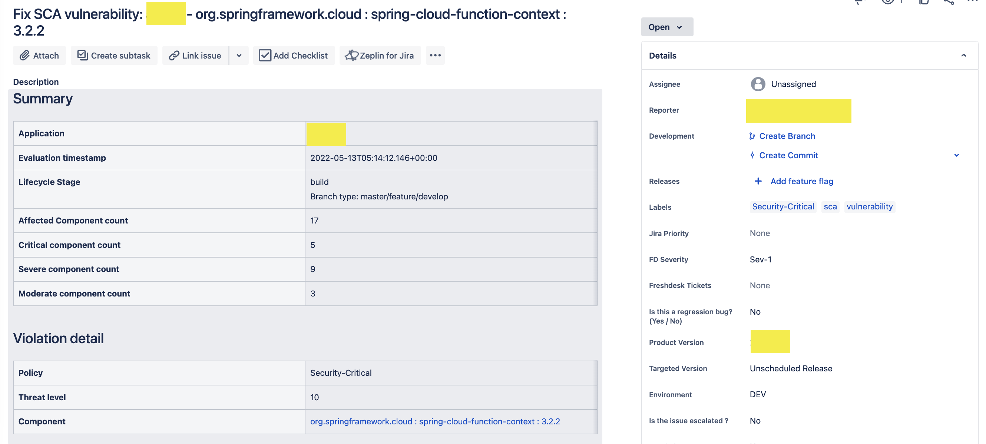
Task: Click Severe component count value 9
Action: [312, 269]
